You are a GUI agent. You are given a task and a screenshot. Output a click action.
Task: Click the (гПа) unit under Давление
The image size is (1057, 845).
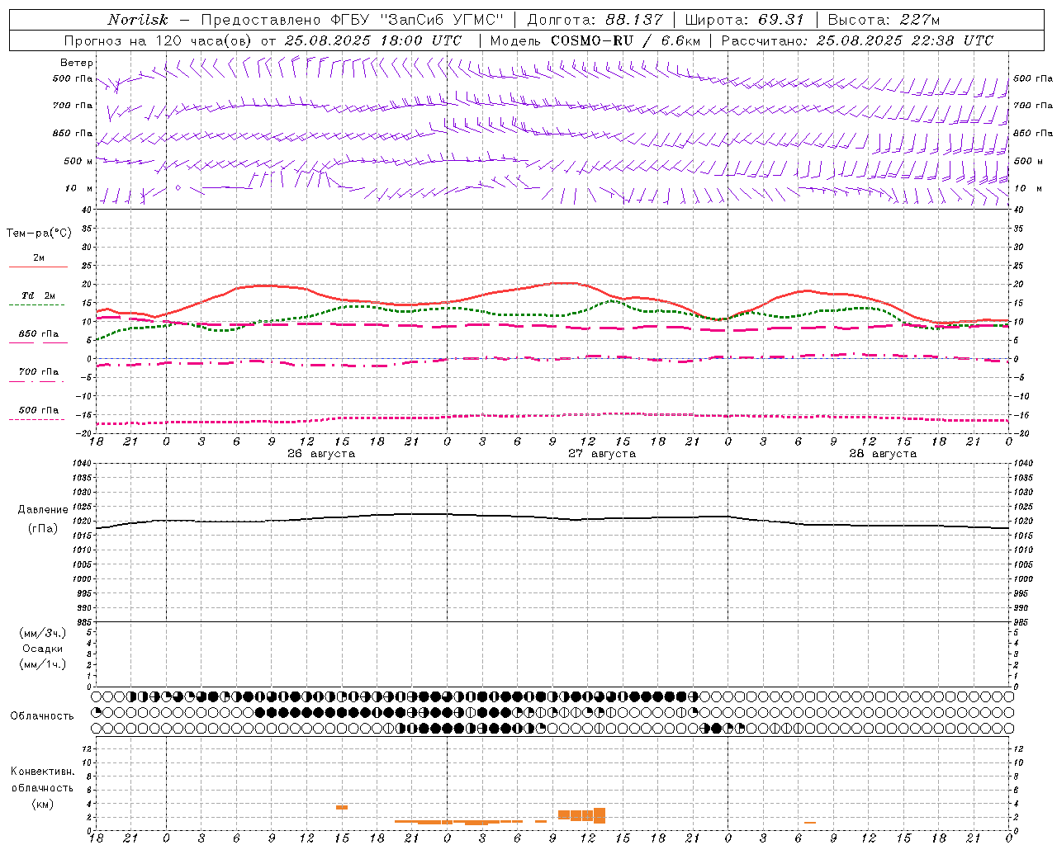pos(43,529)
